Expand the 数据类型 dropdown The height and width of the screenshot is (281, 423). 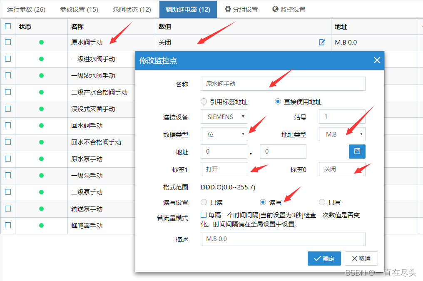pyautogui.click(x=224, y=134)
